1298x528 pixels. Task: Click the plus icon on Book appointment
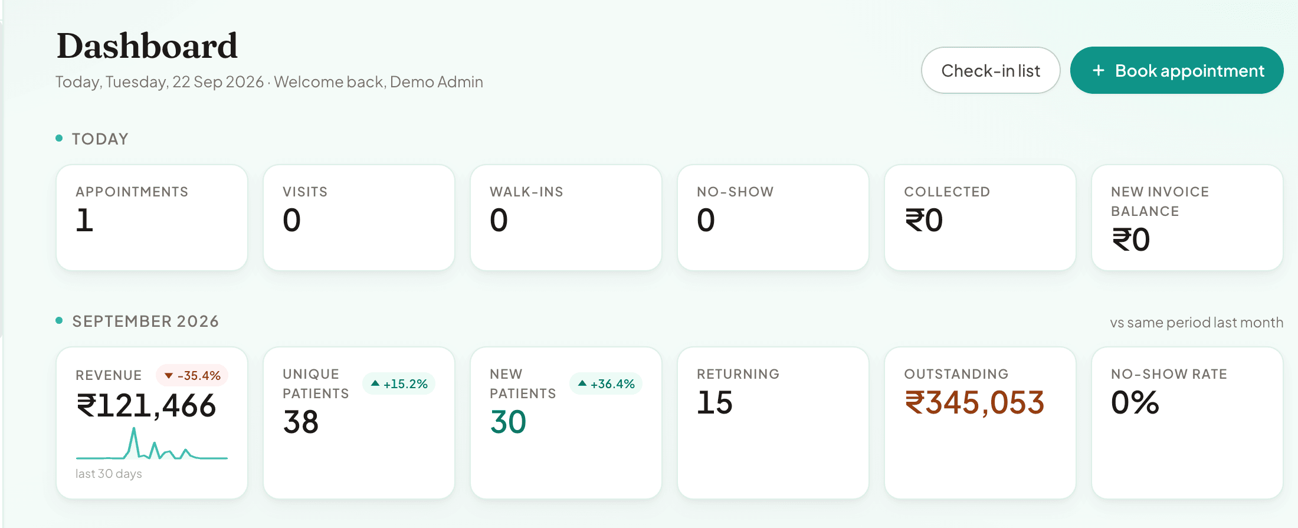coord(1098,71)
